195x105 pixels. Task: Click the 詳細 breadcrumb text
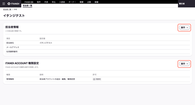[x=15, y=9]
